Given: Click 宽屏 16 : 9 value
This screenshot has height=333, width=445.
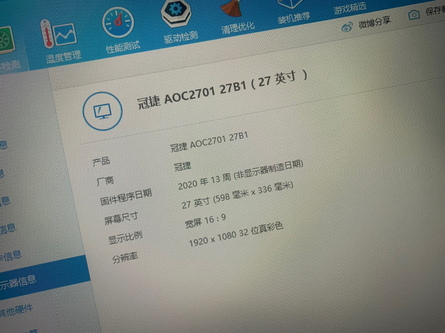Looking at the screenshot, I should pos(205,221).
